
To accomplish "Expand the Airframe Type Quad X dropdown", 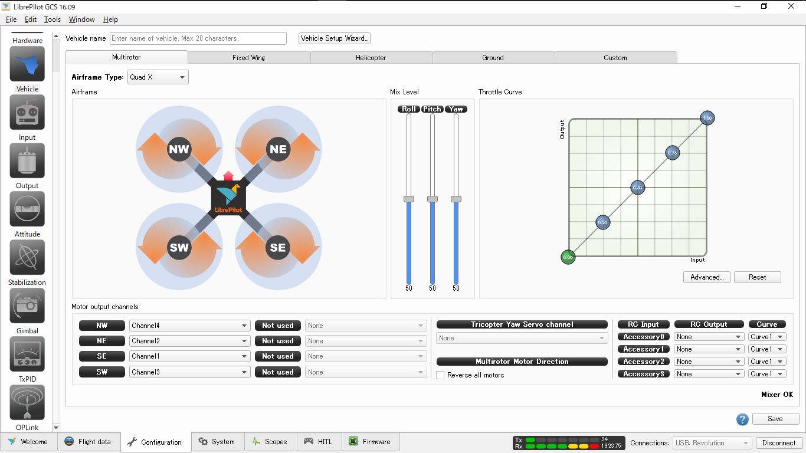I will coord(158,77).
